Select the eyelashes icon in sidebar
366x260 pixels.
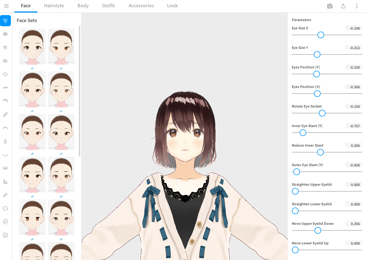coord(5,128)
